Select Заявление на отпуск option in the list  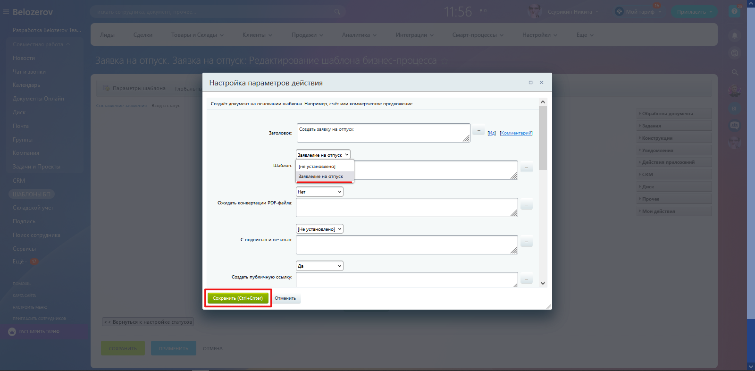coord(325,176)
